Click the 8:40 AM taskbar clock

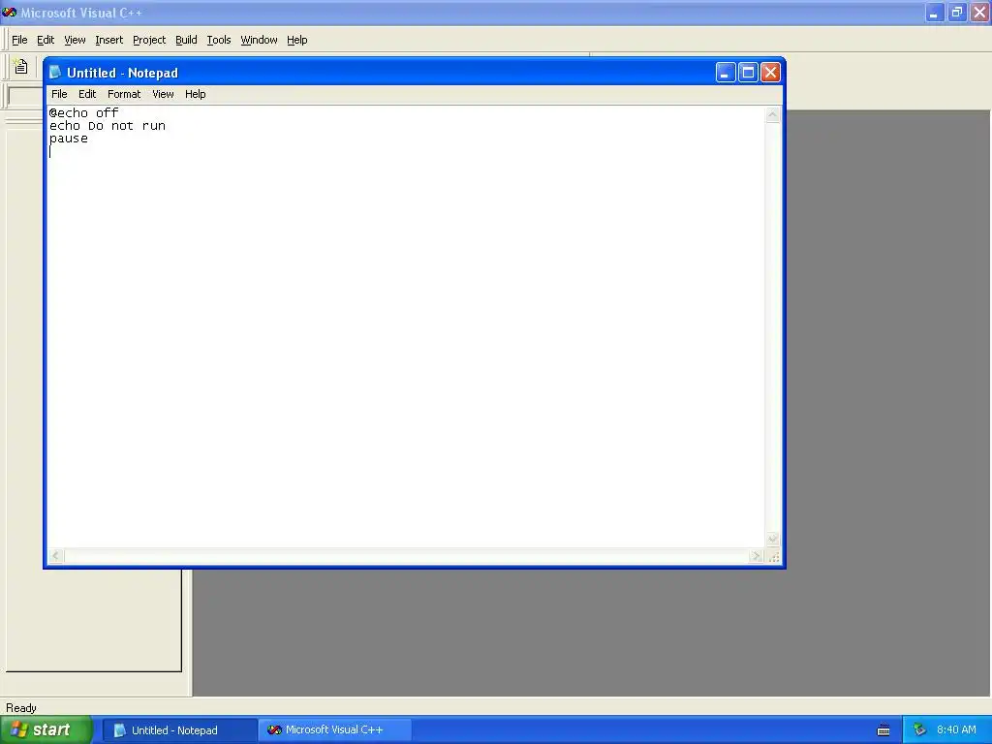(956, 730)
